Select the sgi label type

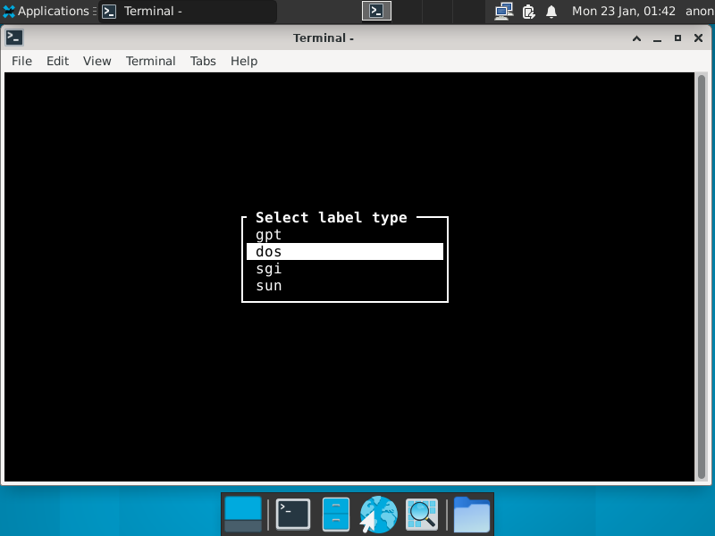[345, 269]
